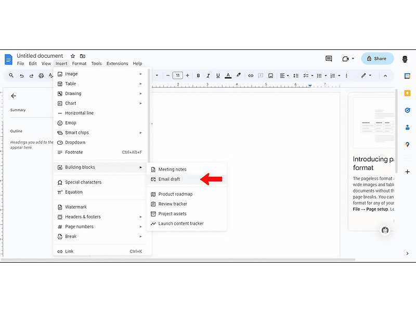Get add-ons with the plus icon
This screenshot has height=312, width=416.
pos(407,172)
